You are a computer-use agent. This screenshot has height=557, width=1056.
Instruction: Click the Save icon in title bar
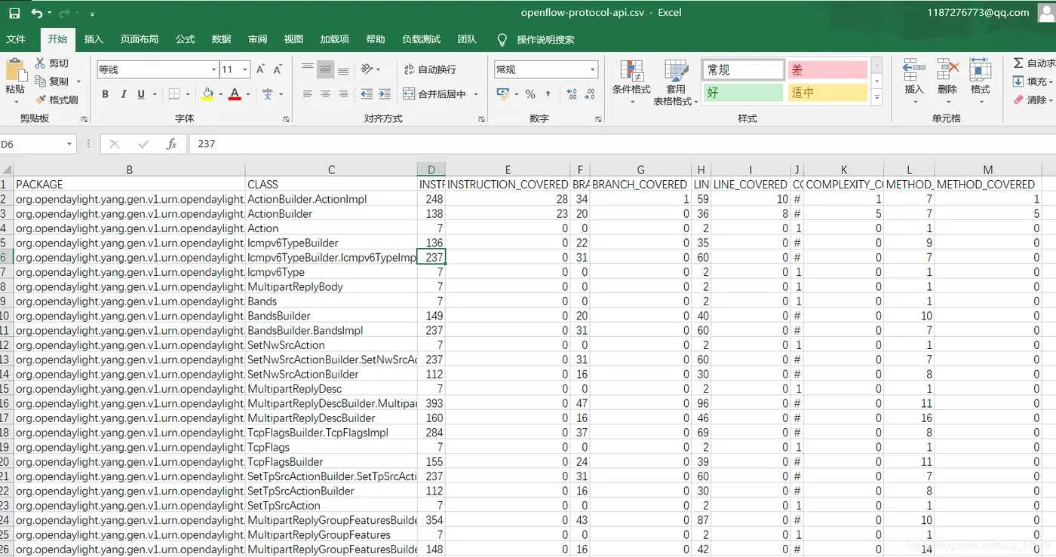tap(14, 13)
